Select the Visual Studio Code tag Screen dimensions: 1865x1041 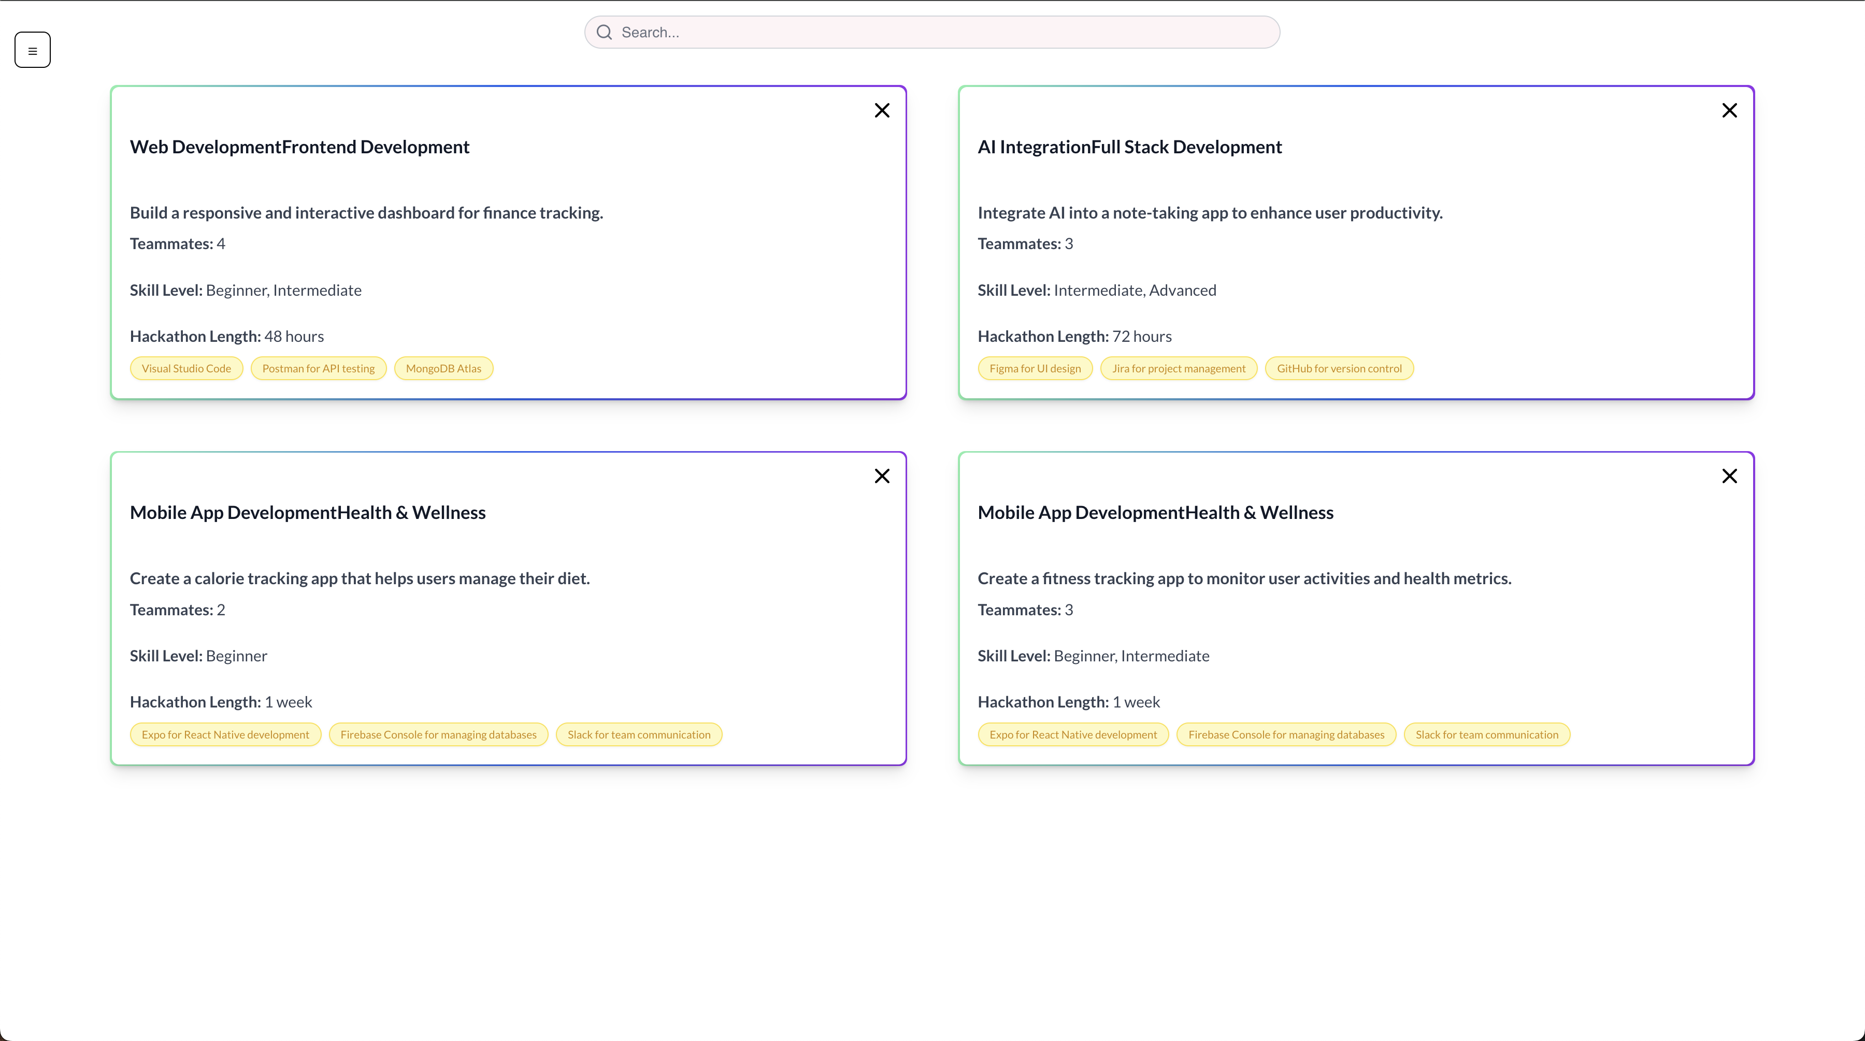click(x=186, y=368)
